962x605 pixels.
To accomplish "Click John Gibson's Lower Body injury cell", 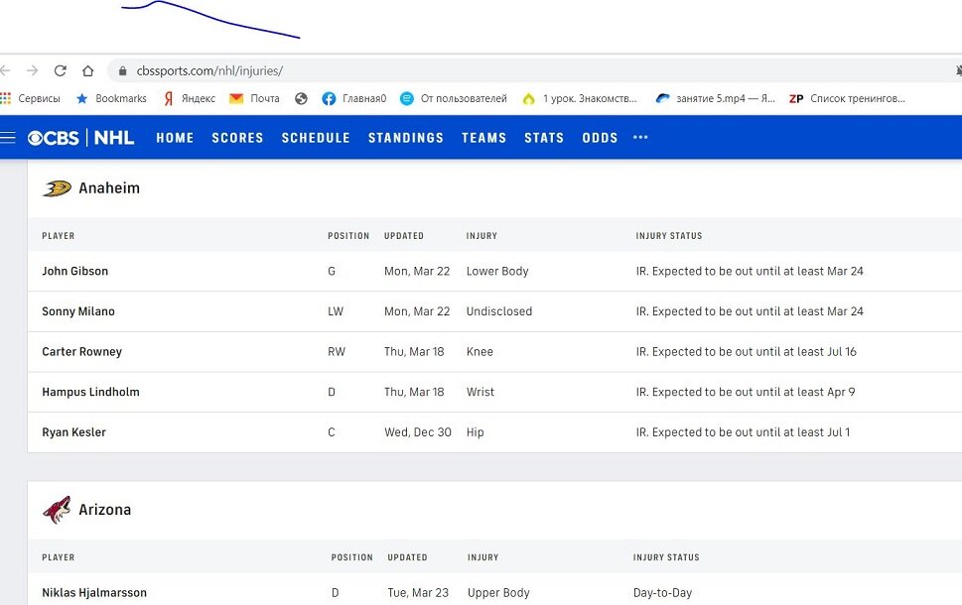I will pyautogui.click(x=497, y=272).
